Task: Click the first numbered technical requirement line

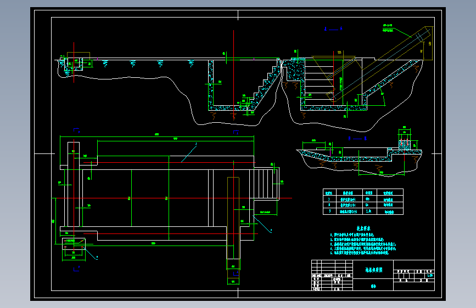Action: coord(352,235)
